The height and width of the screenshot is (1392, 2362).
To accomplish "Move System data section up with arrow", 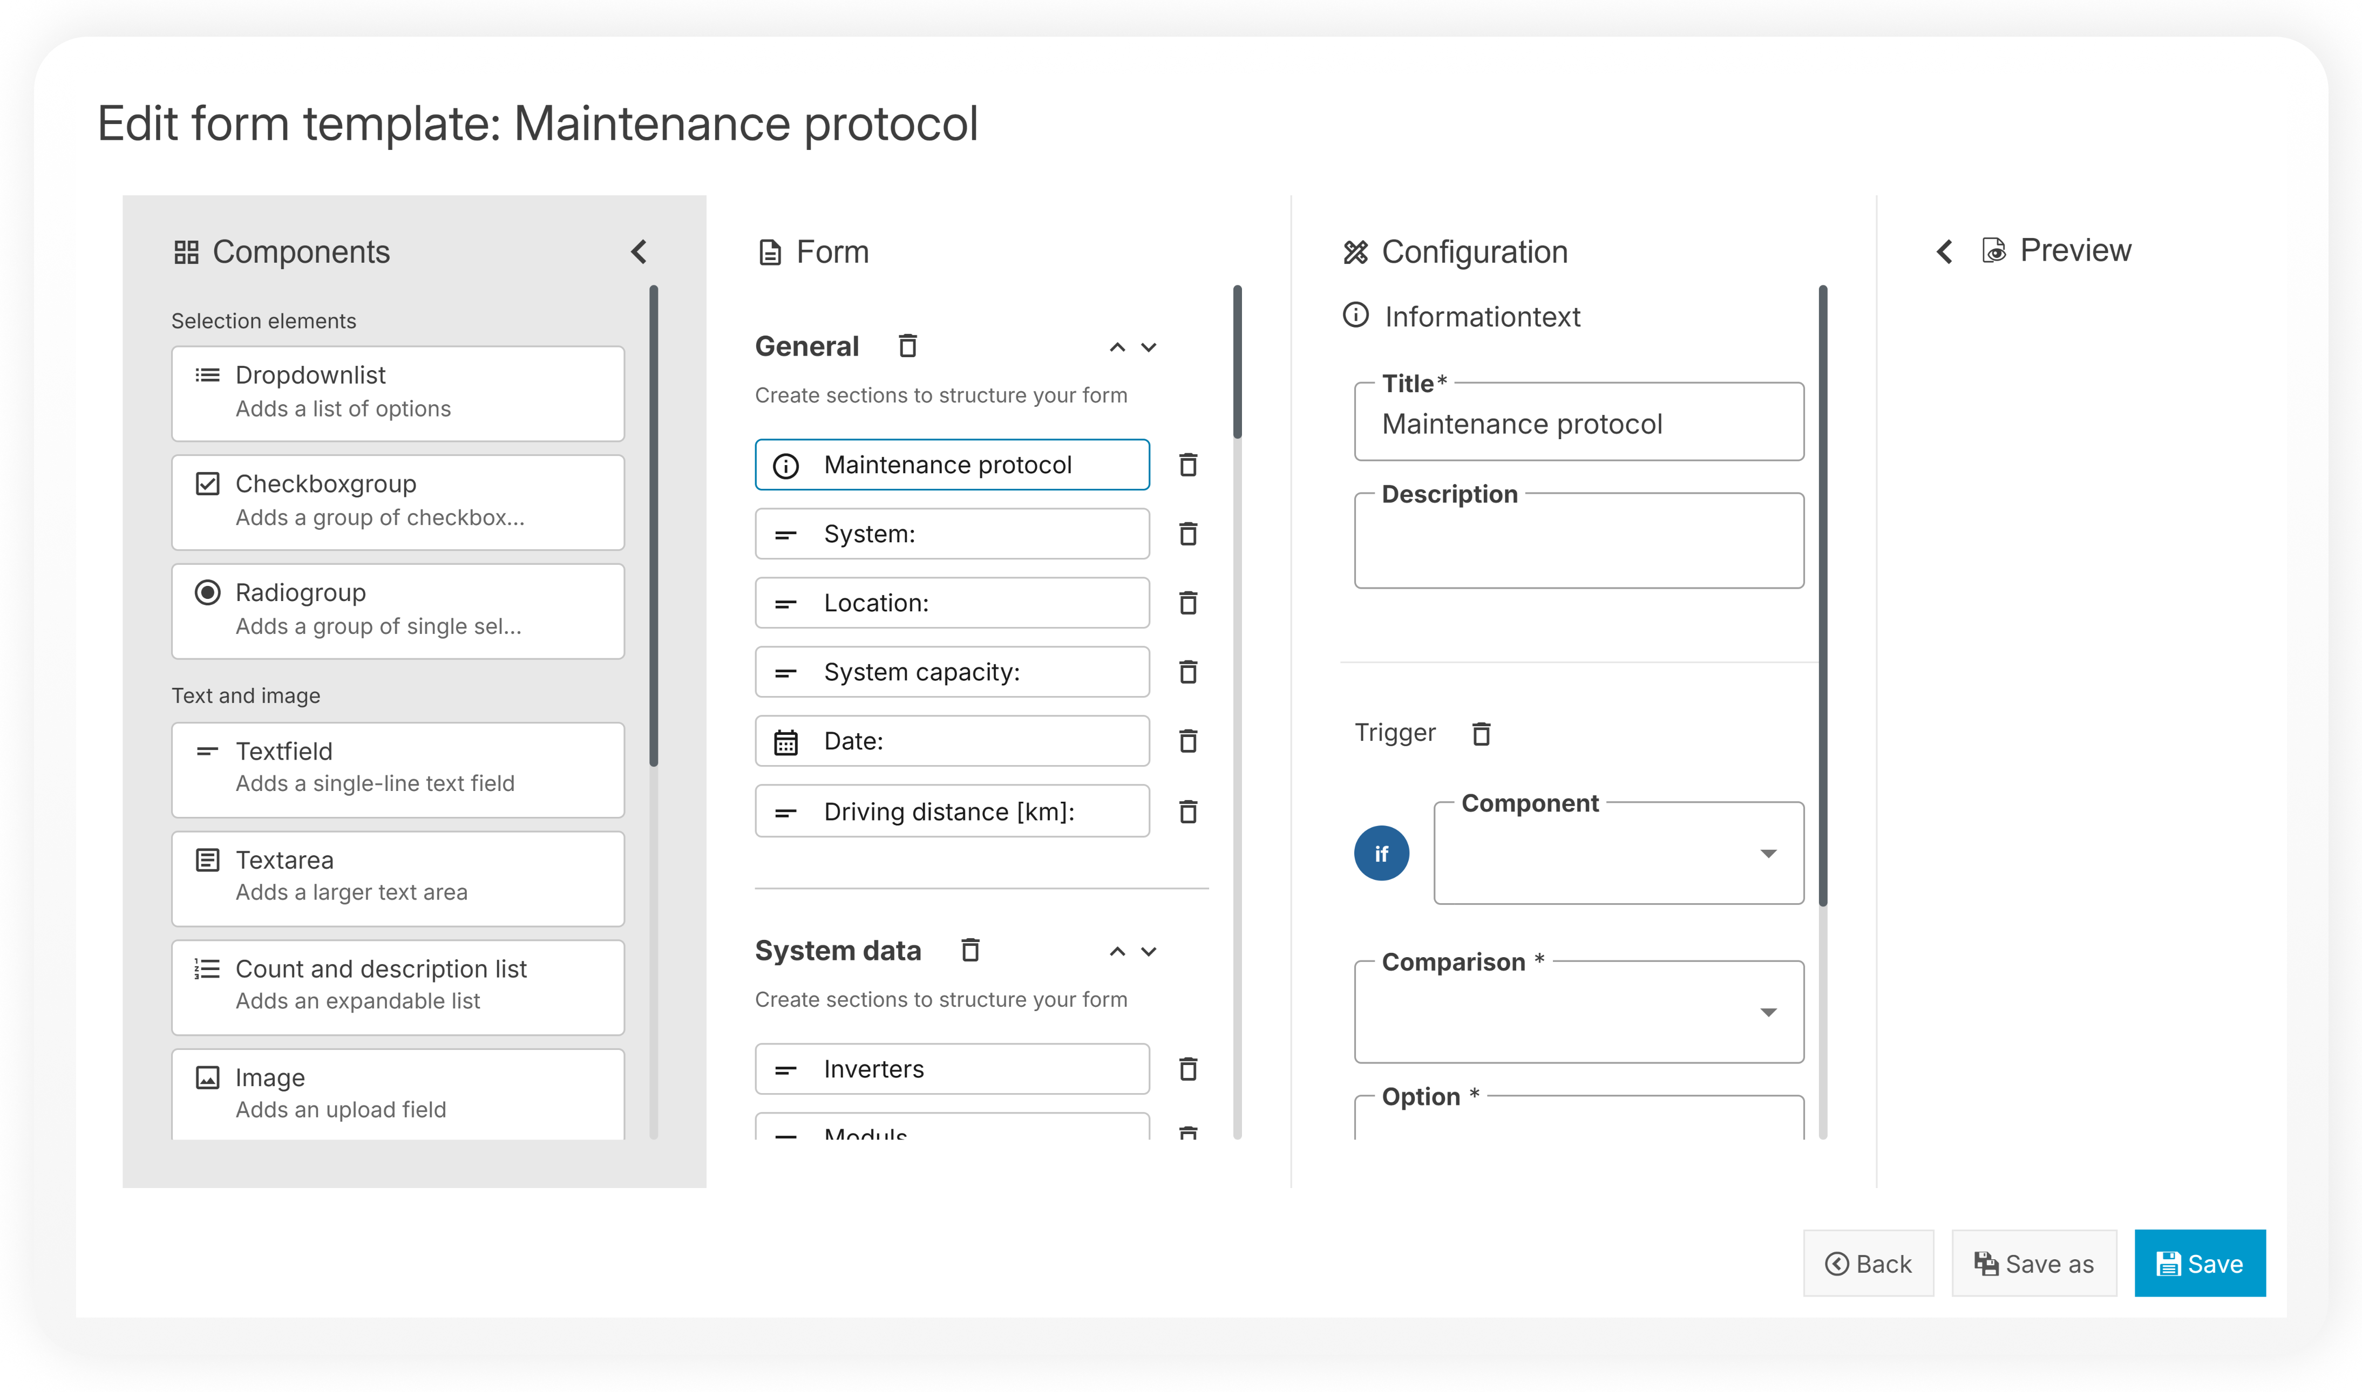I will pos(1117,951).
